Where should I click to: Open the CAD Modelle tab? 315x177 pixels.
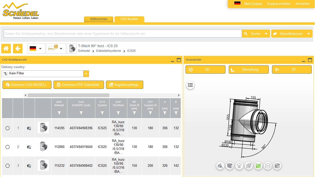coord(129,19)
